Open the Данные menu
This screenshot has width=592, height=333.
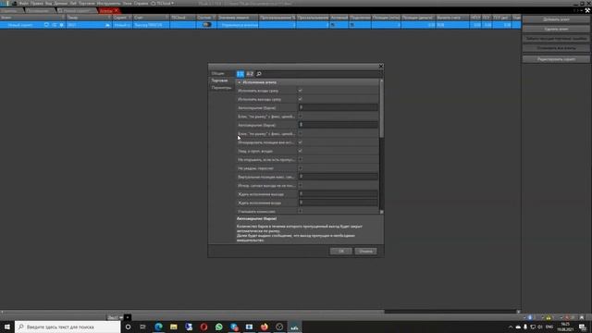coord(60,4)
